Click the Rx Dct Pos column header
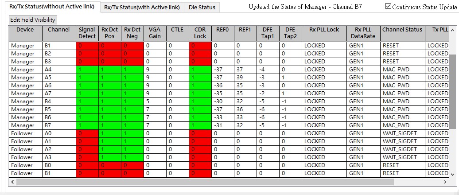Image resolution: width=459 pixels, height=195 pixels. (110, 33)
